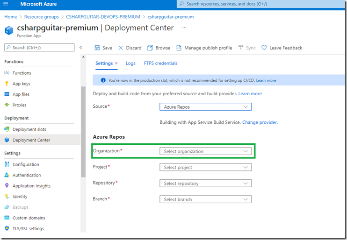Open Configuration in the sidebar
Screen dimensions: 347x240
pos(26,164)
